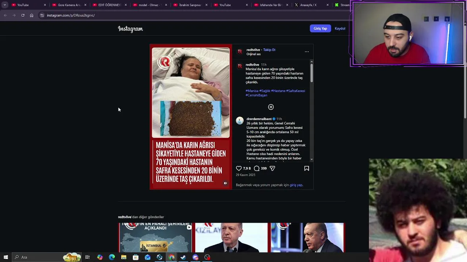Load more comments with plus circle
The height and width of the screenshot is (262, 467).
[x=271, y=107]
